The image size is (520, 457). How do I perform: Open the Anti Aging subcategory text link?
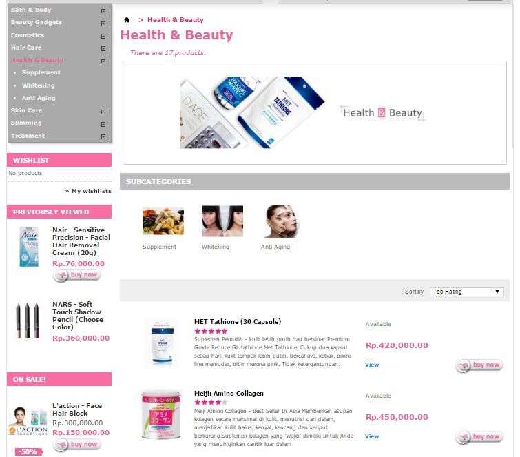tap(275, 247)
